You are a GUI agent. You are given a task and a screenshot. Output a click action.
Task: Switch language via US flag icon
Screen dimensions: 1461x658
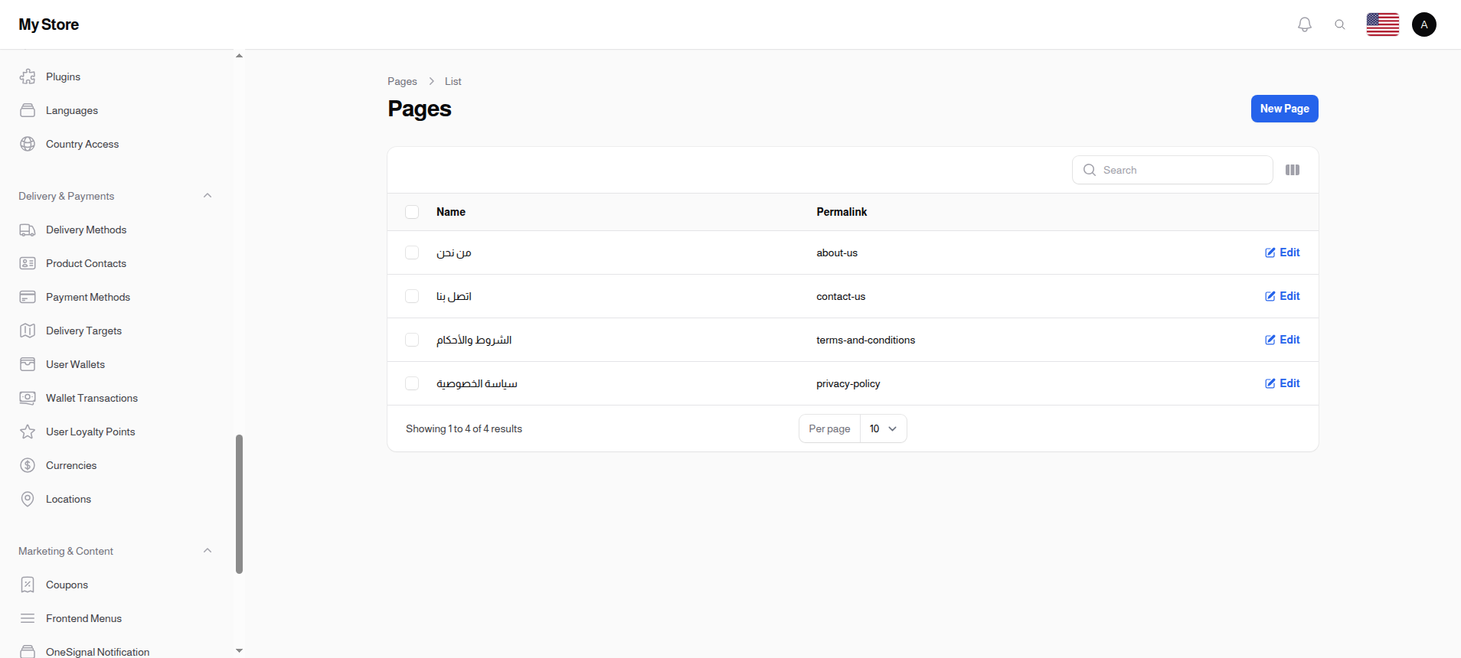tap(1383, 24)
